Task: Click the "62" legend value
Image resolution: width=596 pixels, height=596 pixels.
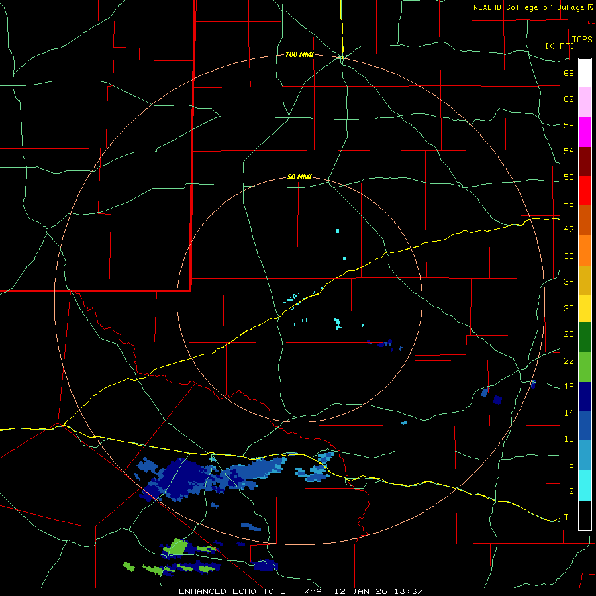Action: click(569, 99)
